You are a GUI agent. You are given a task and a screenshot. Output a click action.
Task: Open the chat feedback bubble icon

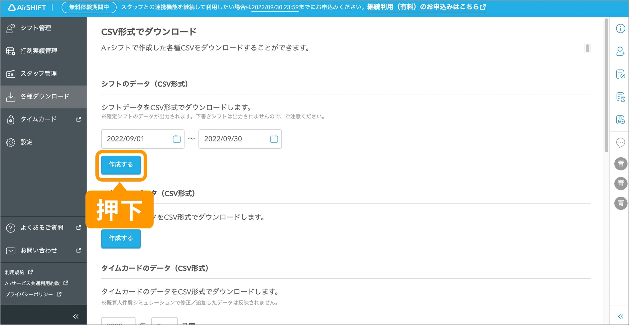pyautogui.click(x=620, y=143)
